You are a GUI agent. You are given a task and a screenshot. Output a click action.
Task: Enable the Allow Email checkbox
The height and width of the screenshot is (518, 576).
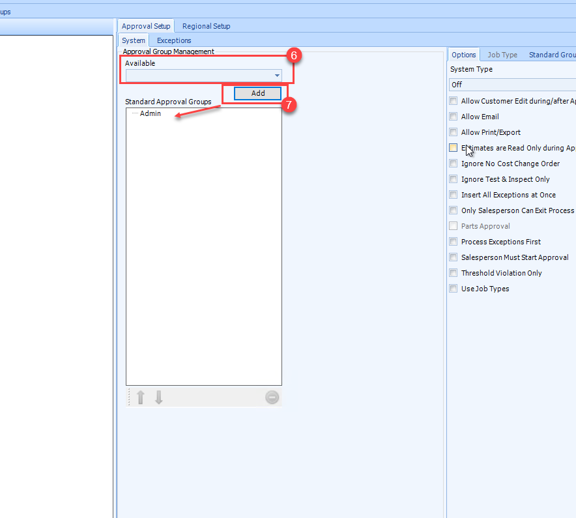click(454, 117)
